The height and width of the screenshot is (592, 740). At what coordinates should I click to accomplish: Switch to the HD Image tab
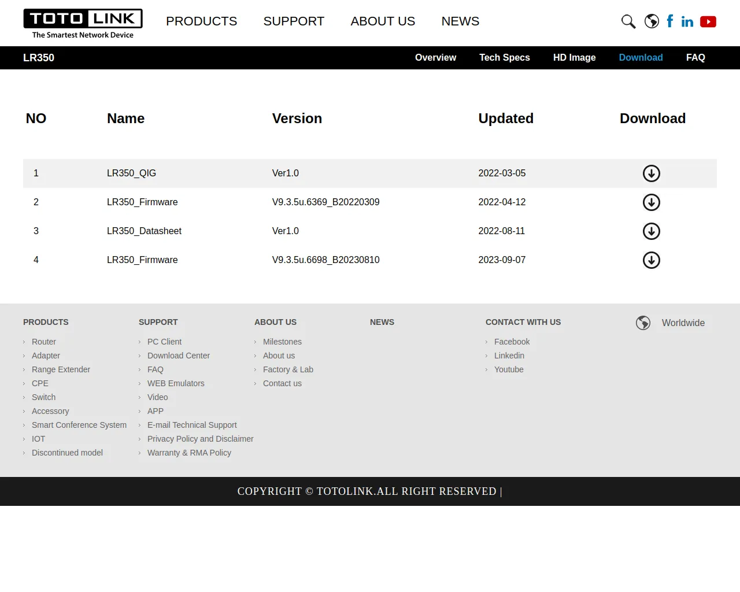click(574, 58)
